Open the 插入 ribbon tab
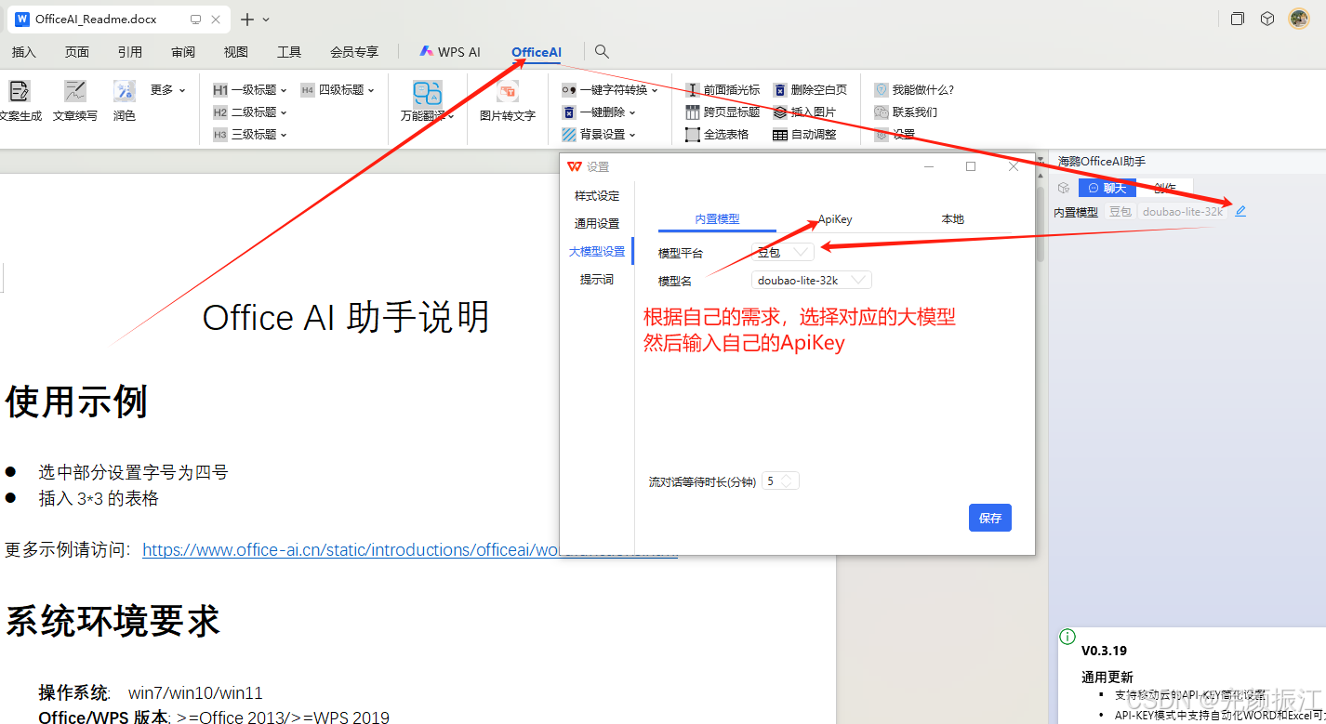 coord(24,52)
